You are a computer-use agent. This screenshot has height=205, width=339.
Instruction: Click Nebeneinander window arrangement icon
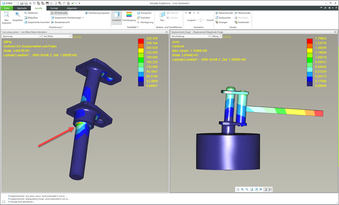tap(217, 13)
